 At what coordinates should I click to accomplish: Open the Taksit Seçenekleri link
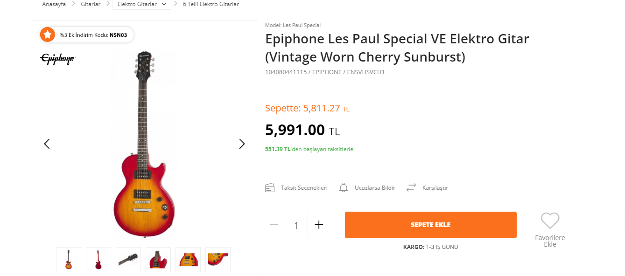304,188
